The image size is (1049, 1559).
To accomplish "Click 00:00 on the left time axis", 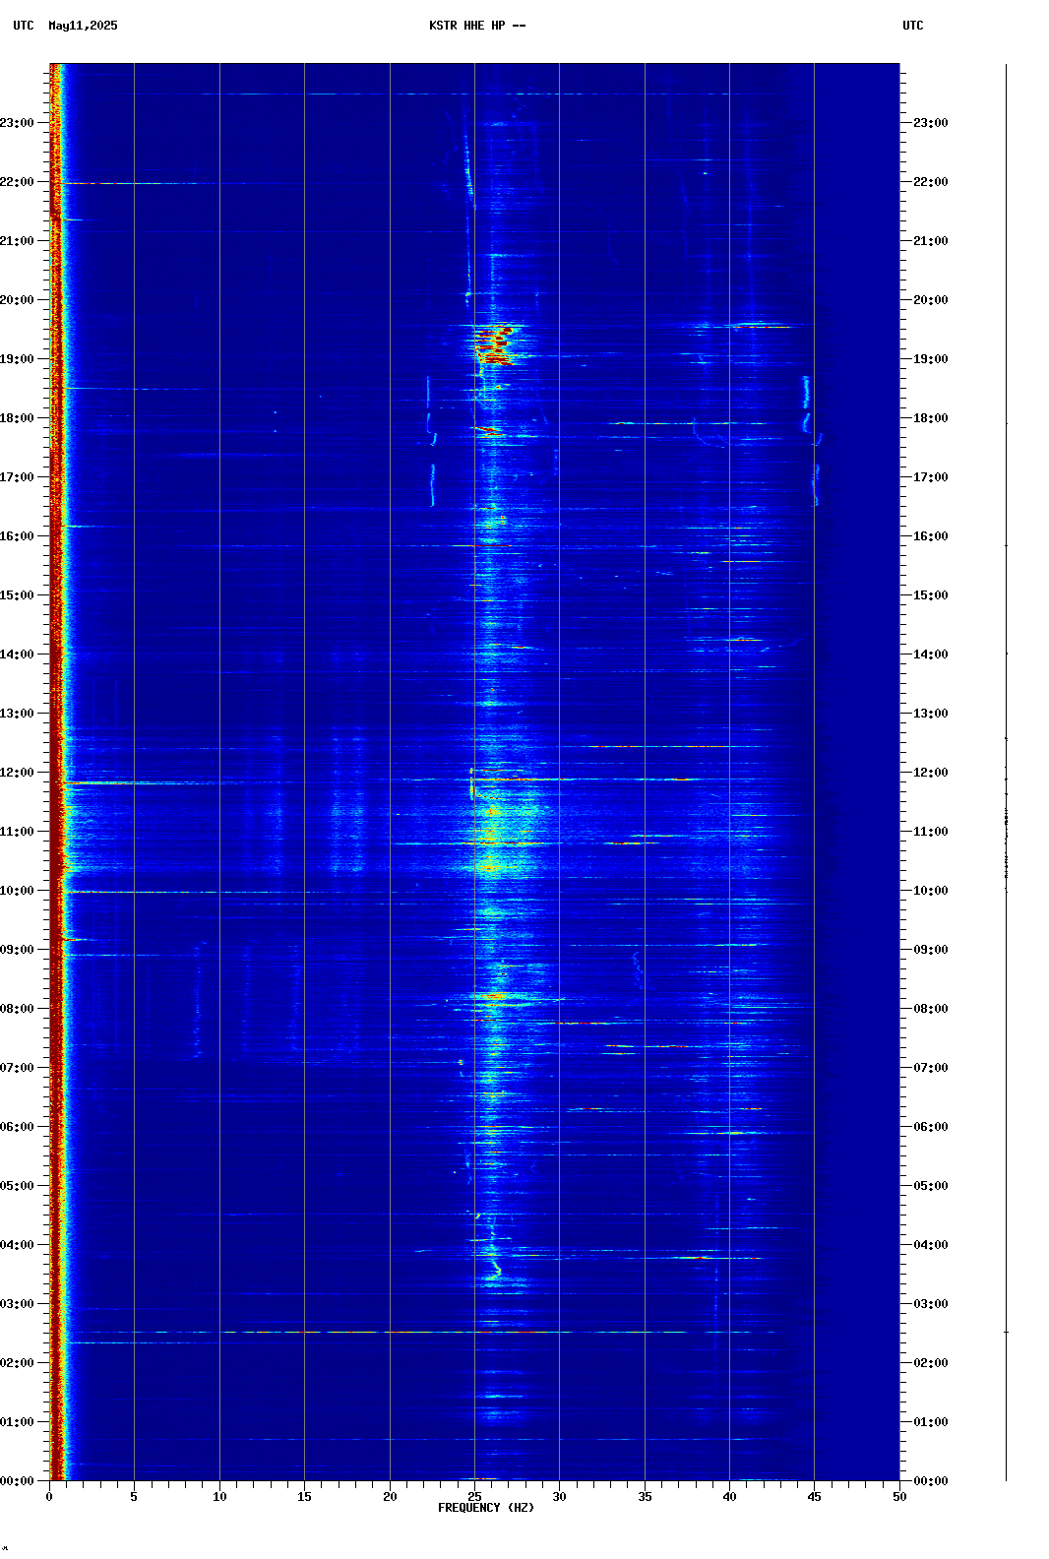I will coord(17,1481).
